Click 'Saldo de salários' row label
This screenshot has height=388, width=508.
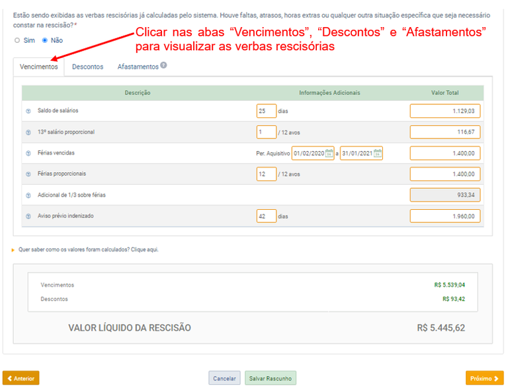click(x=58, y=111)
